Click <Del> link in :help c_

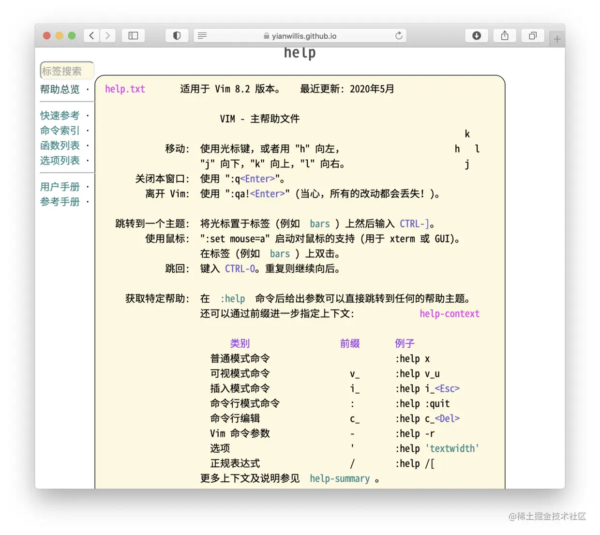pyautogui.click(x=447, y=419)
